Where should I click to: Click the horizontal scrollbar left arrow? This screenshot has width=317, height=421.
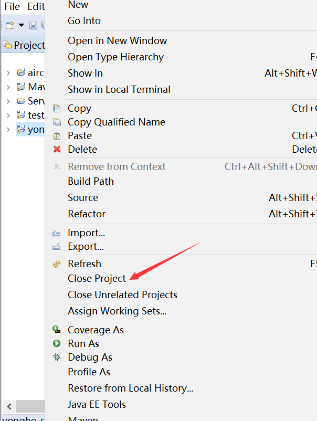coord(9,406)
